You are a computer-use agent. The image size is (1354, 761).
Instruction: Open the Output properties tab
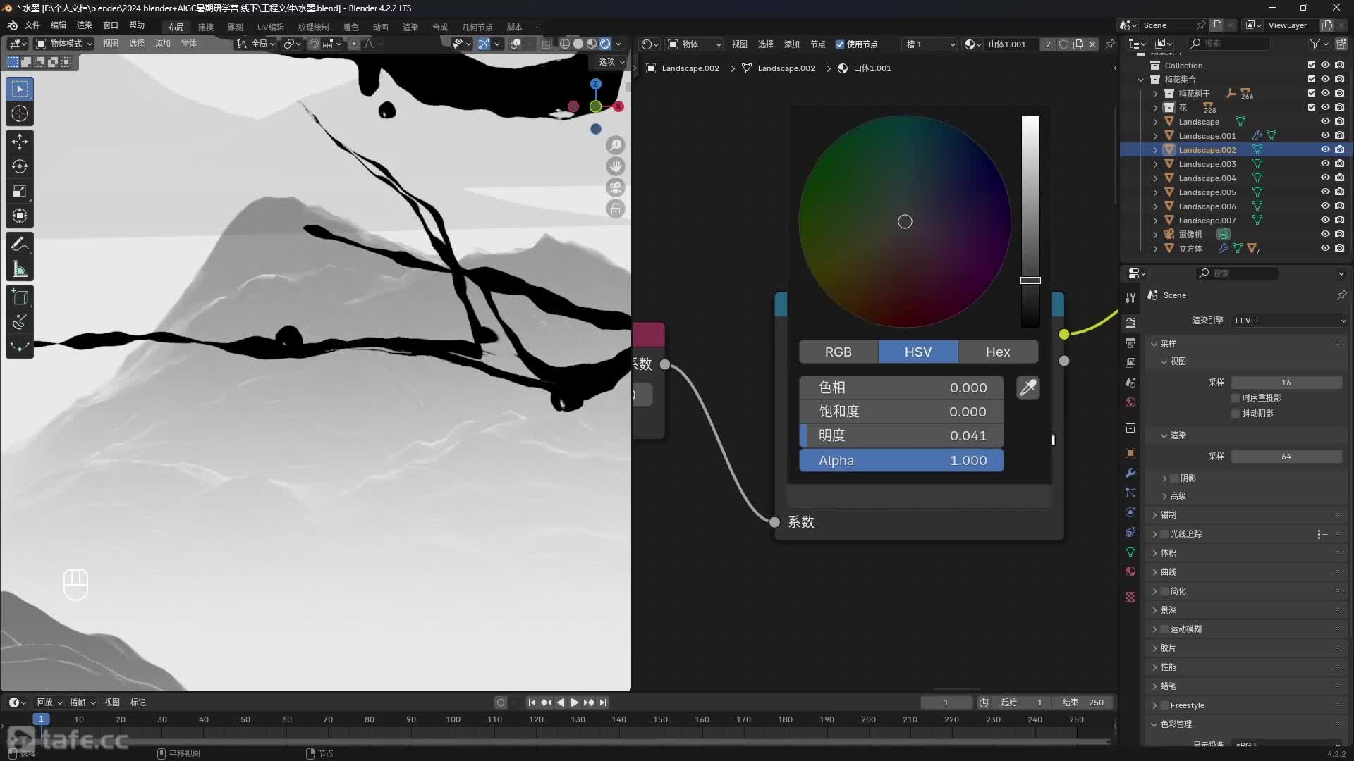click(1130, 342)
